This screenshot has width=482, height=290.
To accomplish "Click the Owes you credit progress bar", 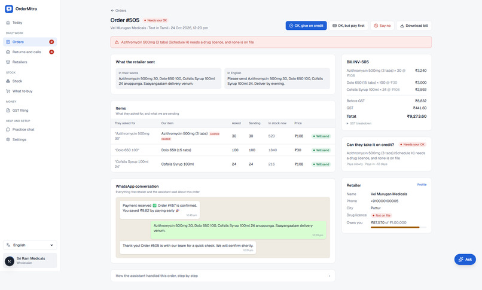I will [399, 227].
